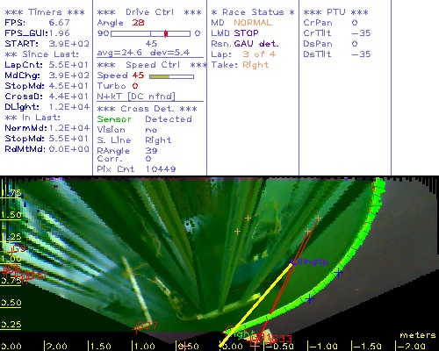Click the yellow Speed progress bar
The image size is (439, 351).
171,76
